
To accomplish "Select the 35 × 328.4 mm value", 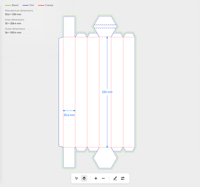I will 13,23.
